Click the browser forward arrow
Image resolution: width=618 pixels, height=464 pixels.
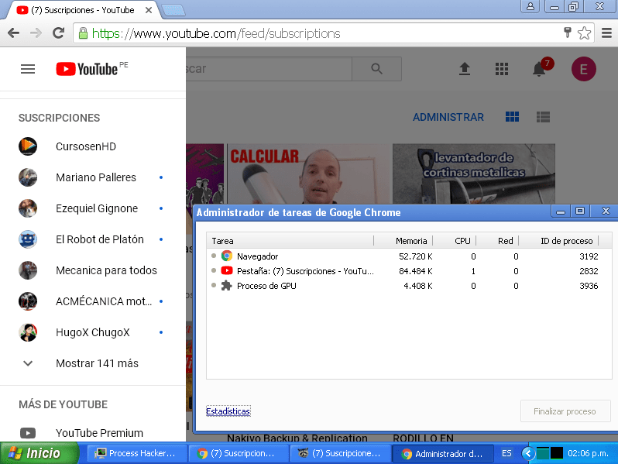click(x=36, y=33)
